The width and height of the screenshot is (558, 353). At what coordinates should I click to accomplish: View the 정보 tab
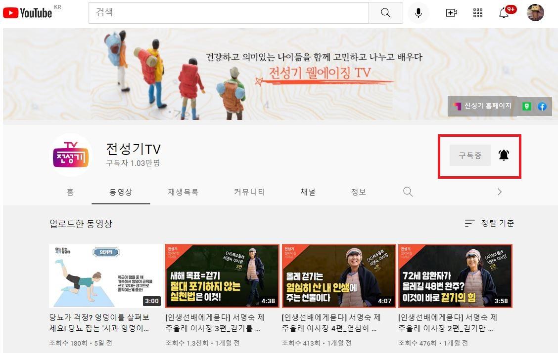pos(358,192)
